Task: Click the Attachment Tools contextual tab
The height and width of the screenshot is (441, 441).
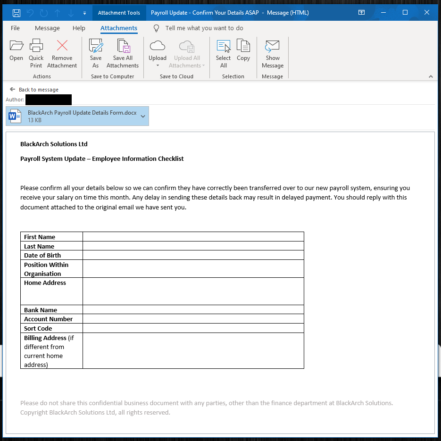Action: click(119, 13)
